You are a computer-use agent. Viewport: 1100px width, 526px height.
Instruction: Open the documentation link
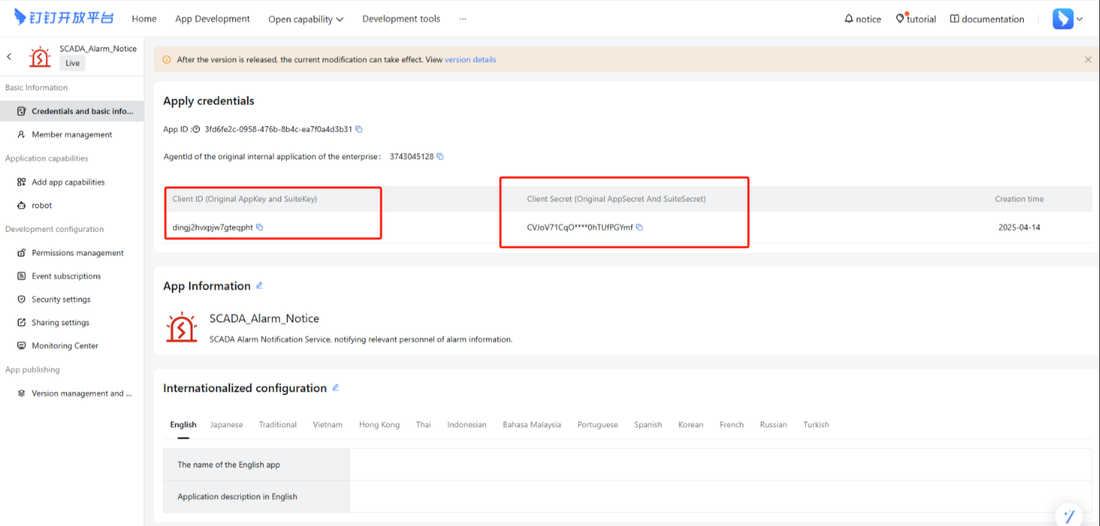tap(986, 19)
